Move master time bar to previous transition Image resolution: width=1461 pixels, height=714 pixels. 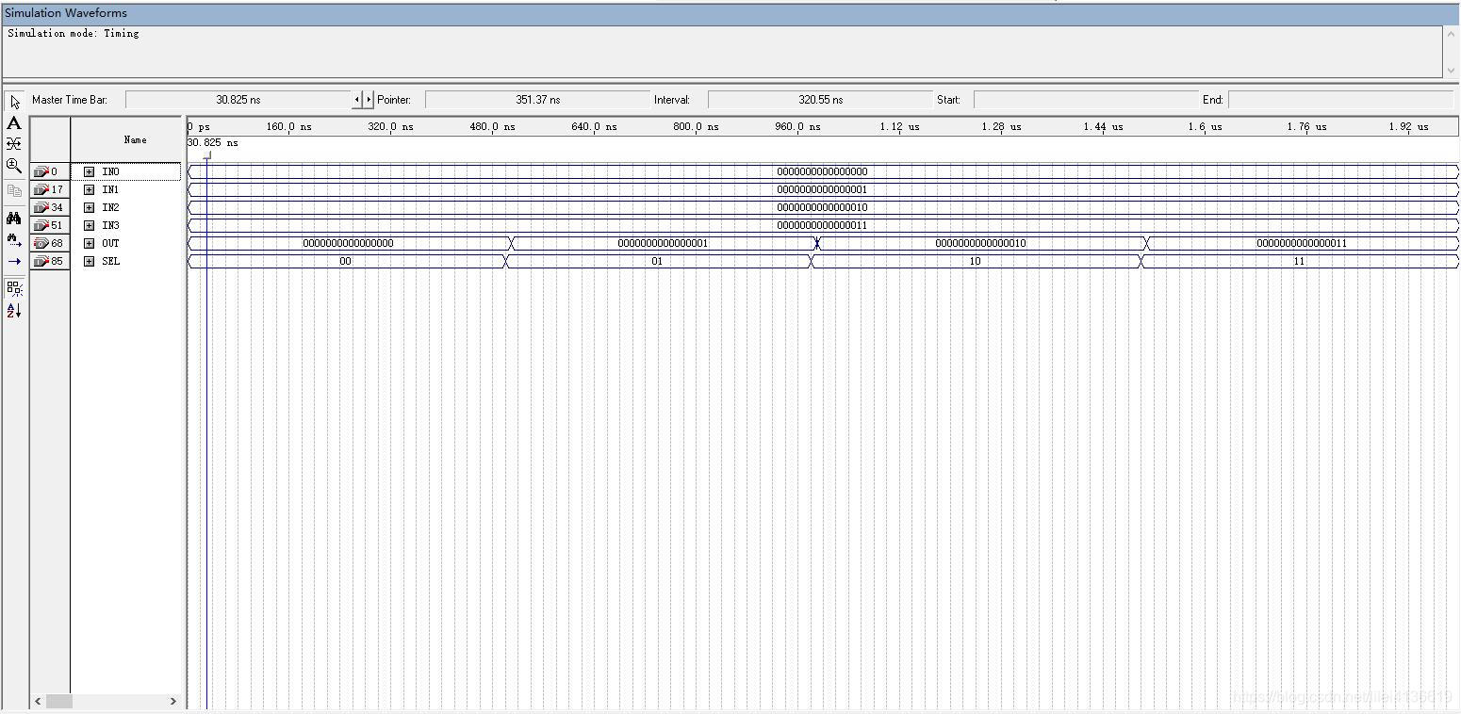click(x=357, y=100)
